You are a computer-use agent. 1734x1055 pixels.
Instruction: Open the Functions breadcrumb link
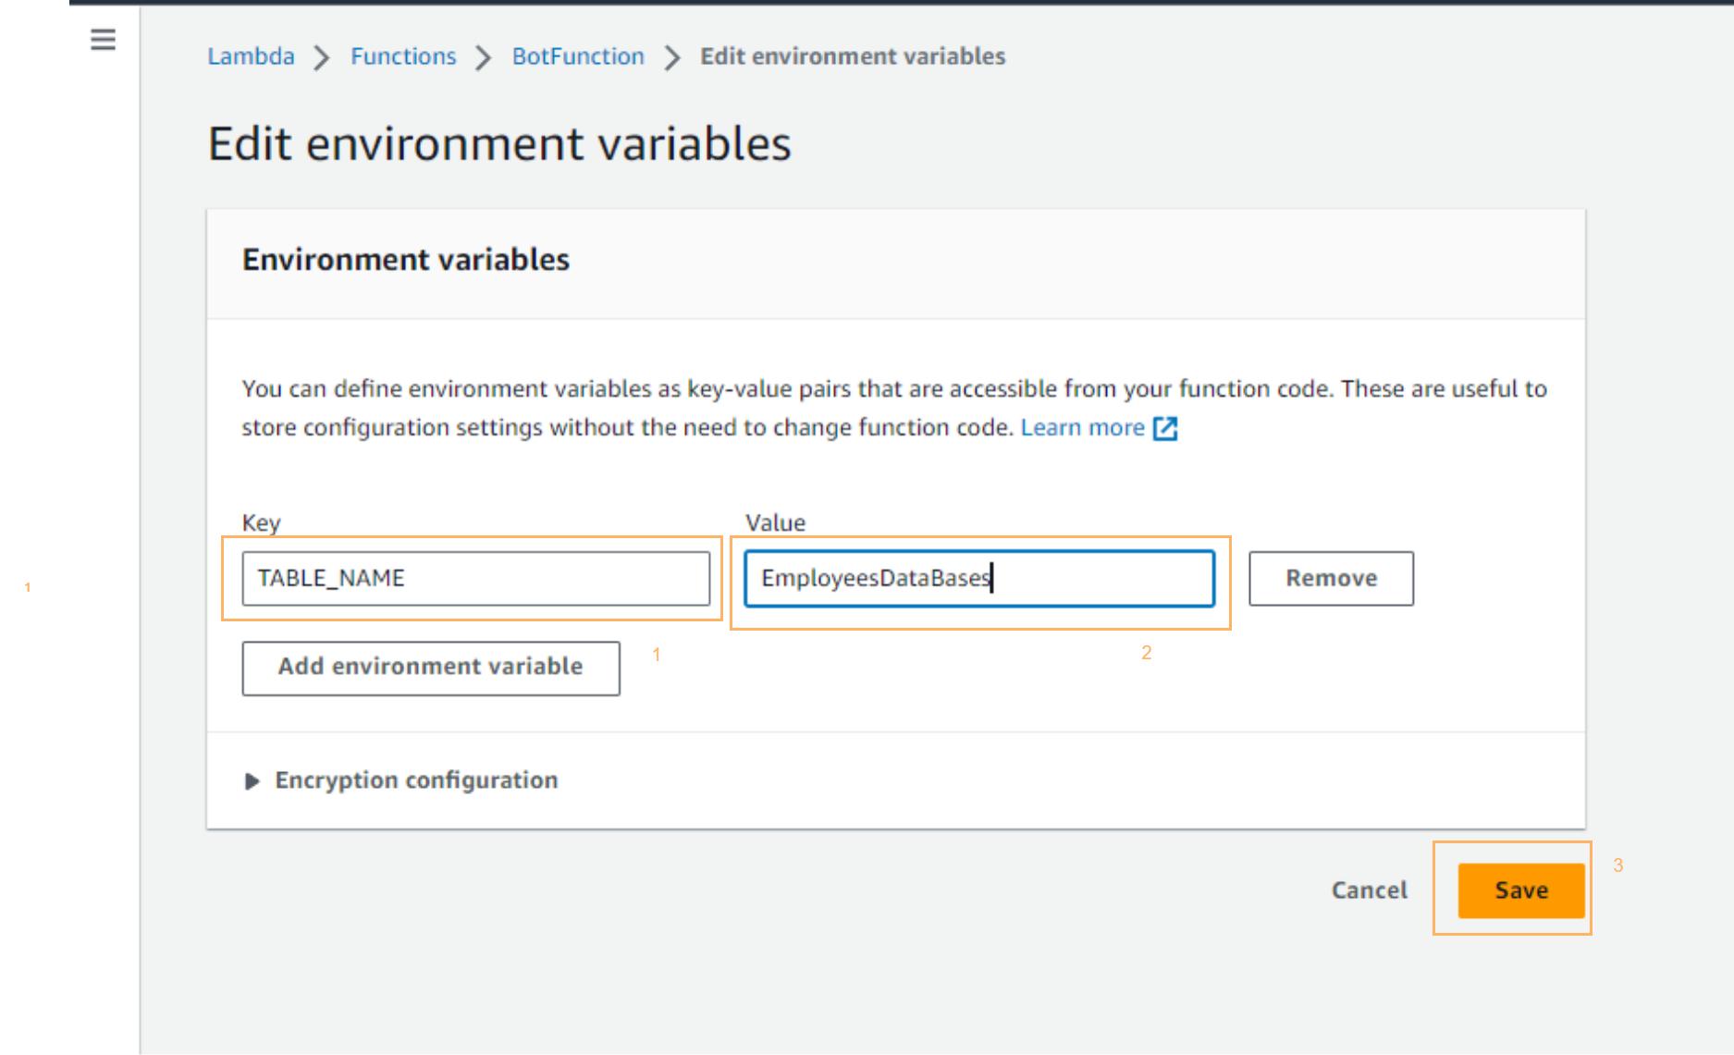(x=403, y=56)
